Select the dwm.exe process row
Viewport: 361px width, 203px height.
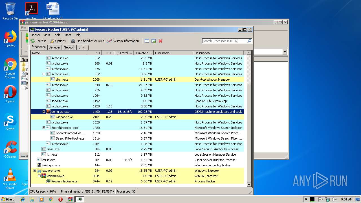pos(137,80)
